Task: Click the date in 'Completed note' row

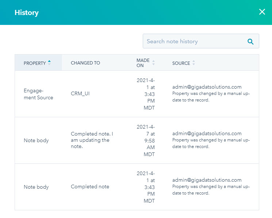Action: (146, 187)
